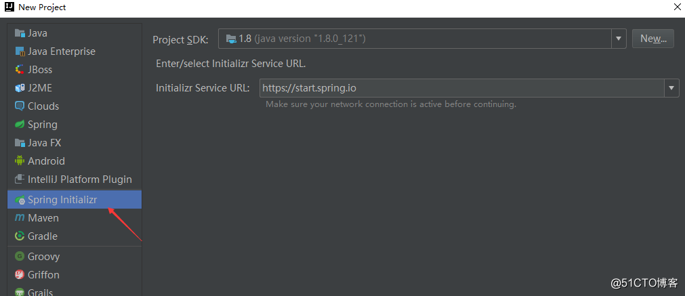Image resolution: width=685 pixels, height=296 pixels.
Task: Click the Java Enterprise icon
Action: pos(20,51)
